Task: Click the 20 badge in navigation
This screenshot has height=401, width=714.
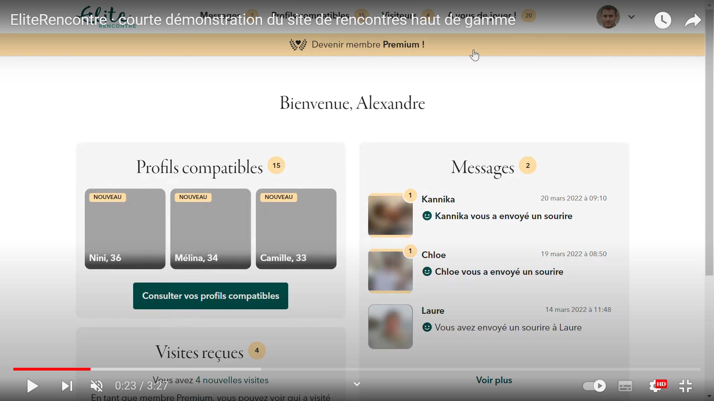Action: point(528,16)
